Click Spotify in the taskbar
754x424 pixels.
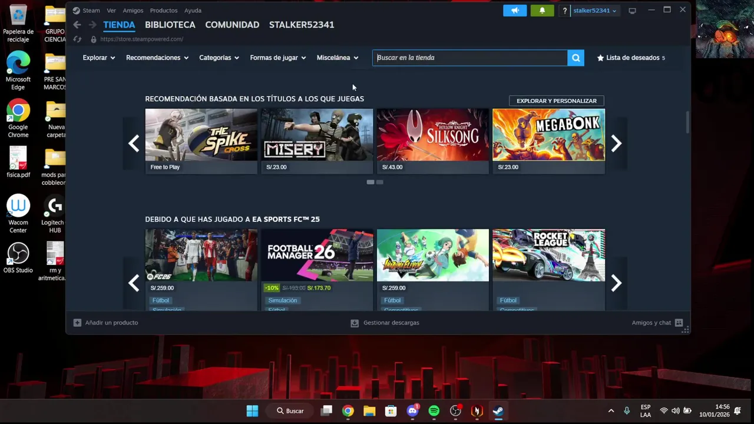pos(434,411)
